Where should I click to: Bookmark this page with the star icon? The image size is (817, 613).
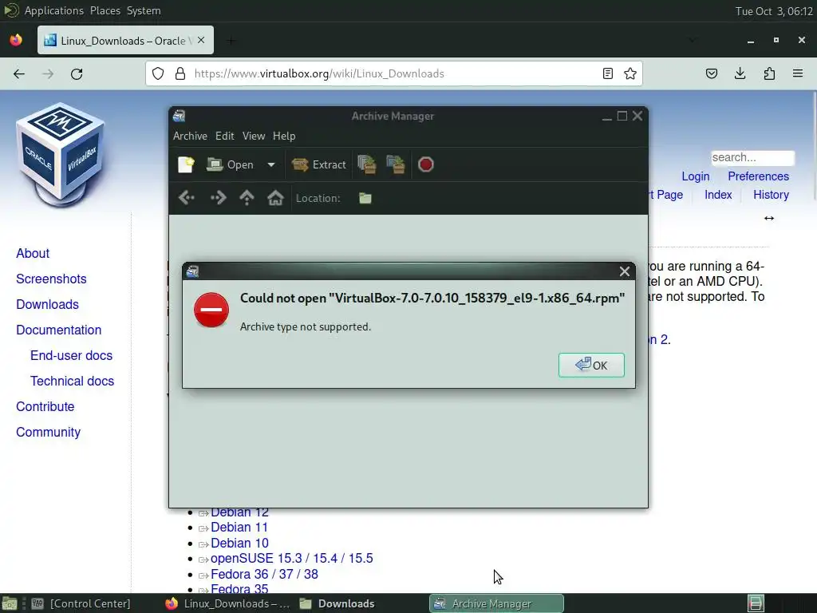630,73
